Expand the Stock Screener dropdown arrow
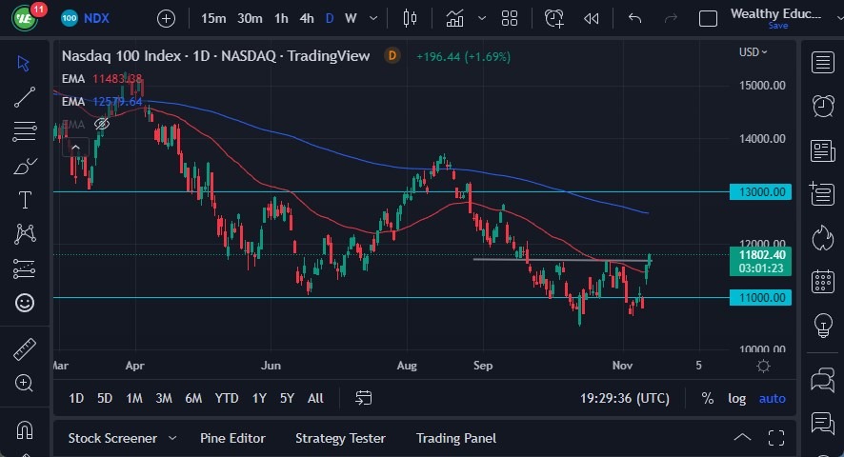The height and width of the screenshot is (457, 844). [x=172, y=438]
